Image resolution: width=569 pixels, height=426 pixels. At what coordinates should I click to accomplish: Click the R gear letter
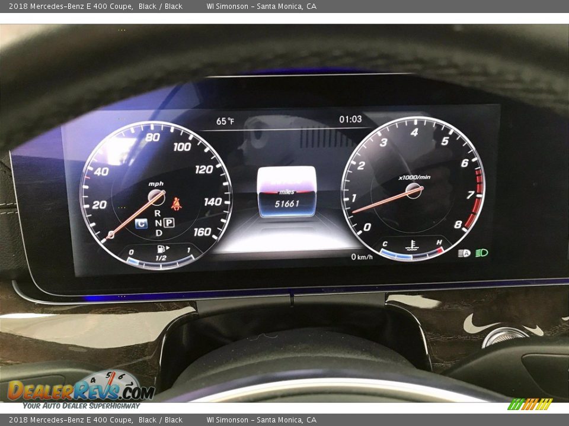pos(158,214)
